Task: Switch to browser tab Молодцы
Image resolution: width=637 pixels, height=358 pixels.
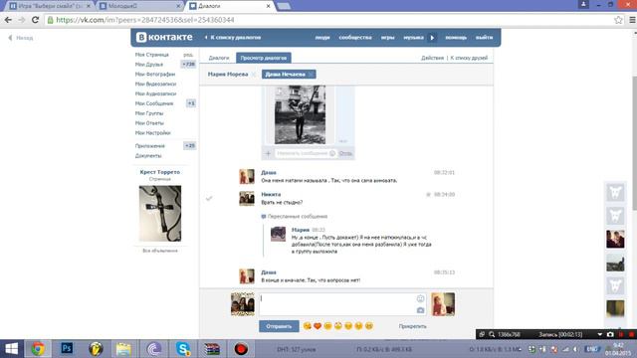Action: (139, 6)
